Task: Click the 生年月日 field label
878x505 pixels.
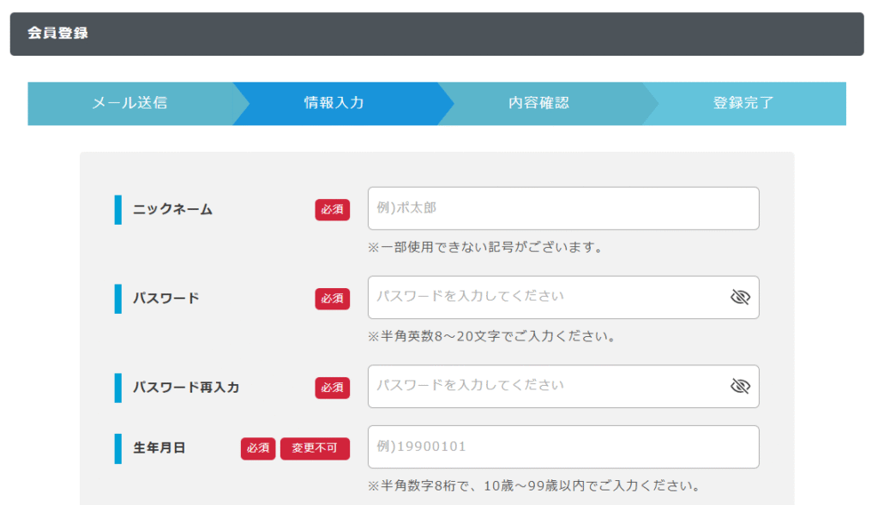Action: 159,448
